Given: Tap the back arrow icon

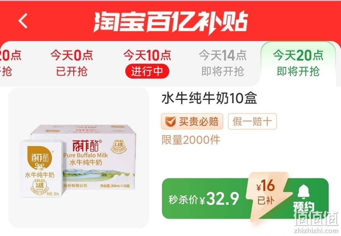Looking at the screenshot, I should click(x=23, y=21).
